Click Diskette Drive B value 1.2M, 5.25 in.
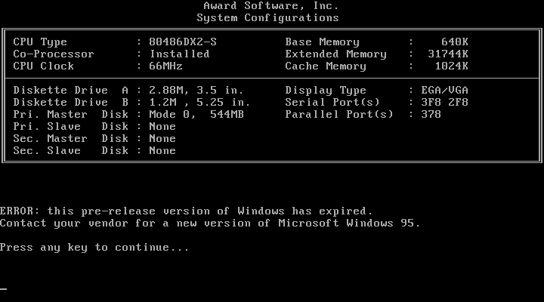 200,103
